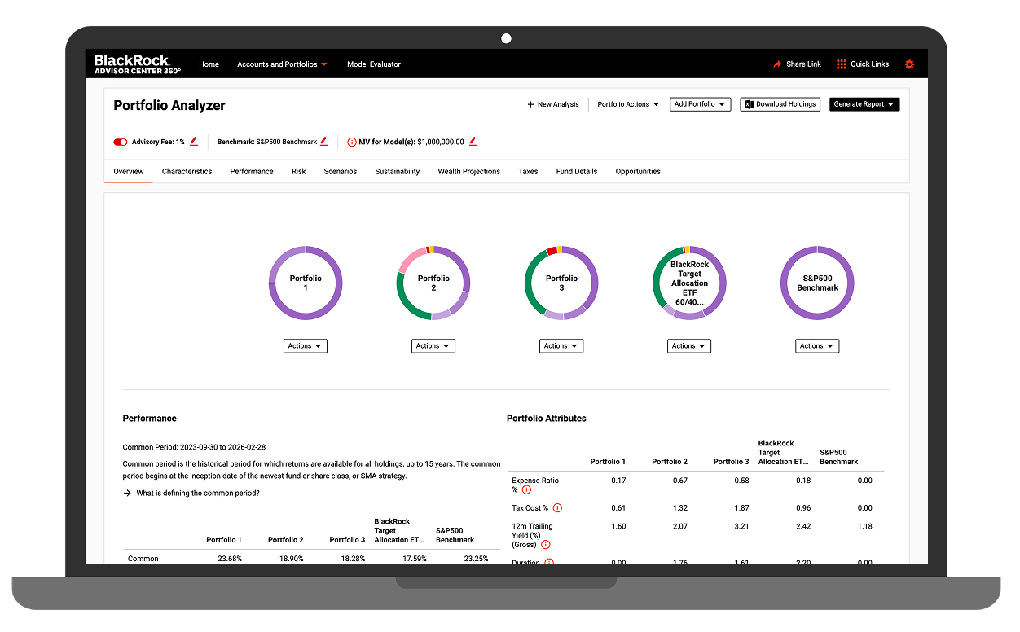The height and width of the screenshot is (632, 1020).
Task: Click the 1.87 Tax Cost value for Portfolio 3
Action: click(742, 508)
